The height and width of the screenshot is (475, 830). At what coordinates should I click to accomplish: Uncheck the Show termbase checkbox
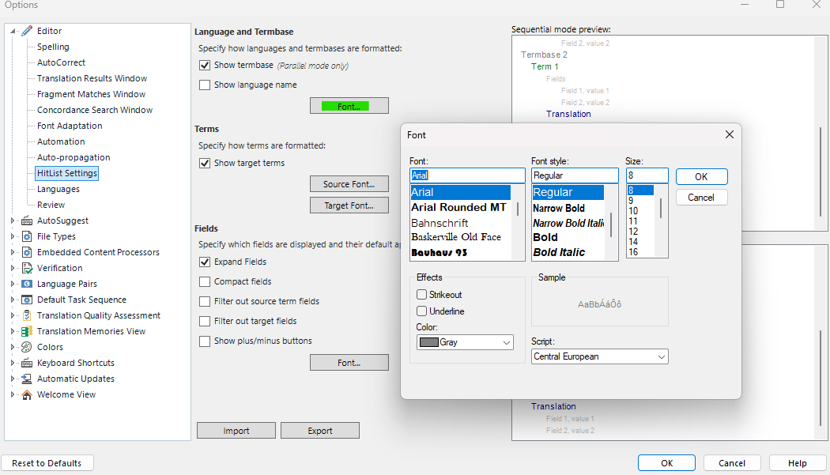[204, 65]
